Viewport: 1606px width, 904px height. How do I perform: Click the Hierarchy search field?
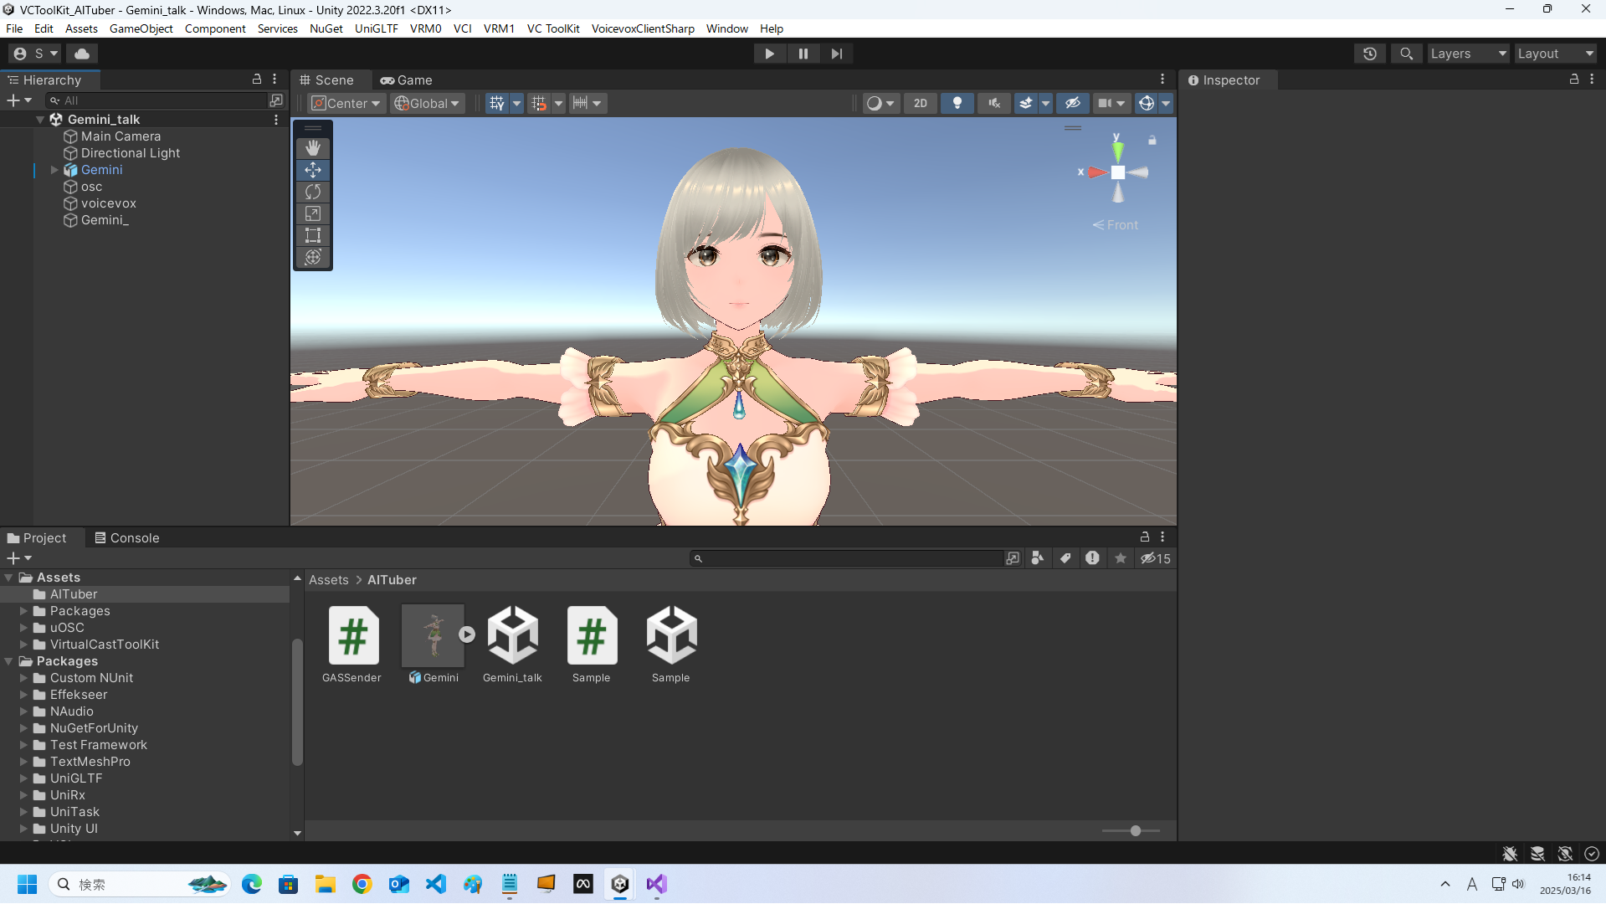coord(156,100)
